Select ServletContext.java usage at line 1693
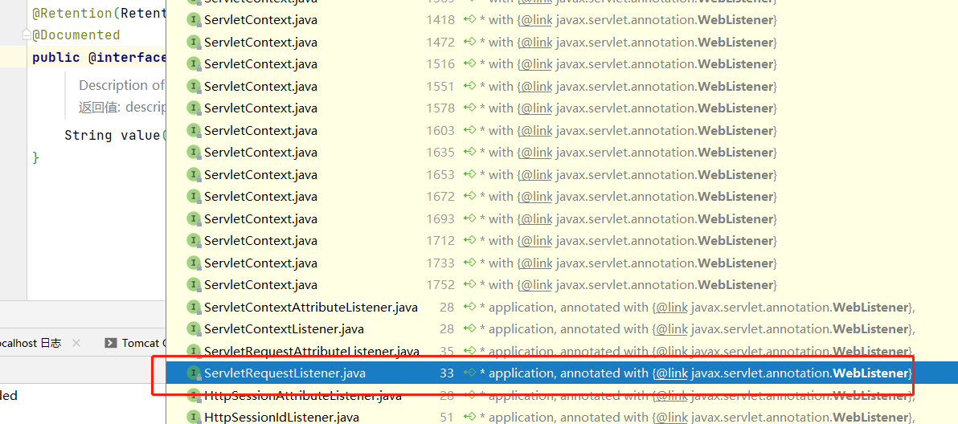This screenshot has width=958, height=424. [260, 218]
